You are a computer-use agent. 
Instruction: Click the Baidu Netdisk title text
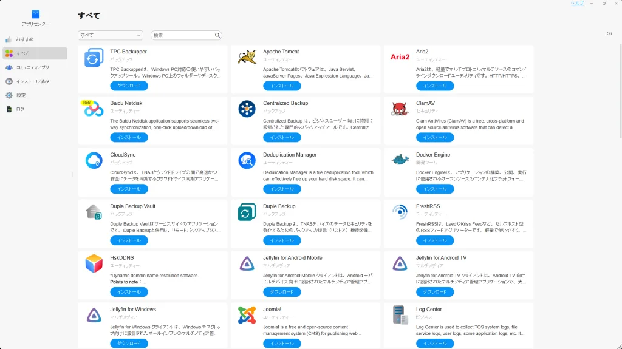click(126, 103)
